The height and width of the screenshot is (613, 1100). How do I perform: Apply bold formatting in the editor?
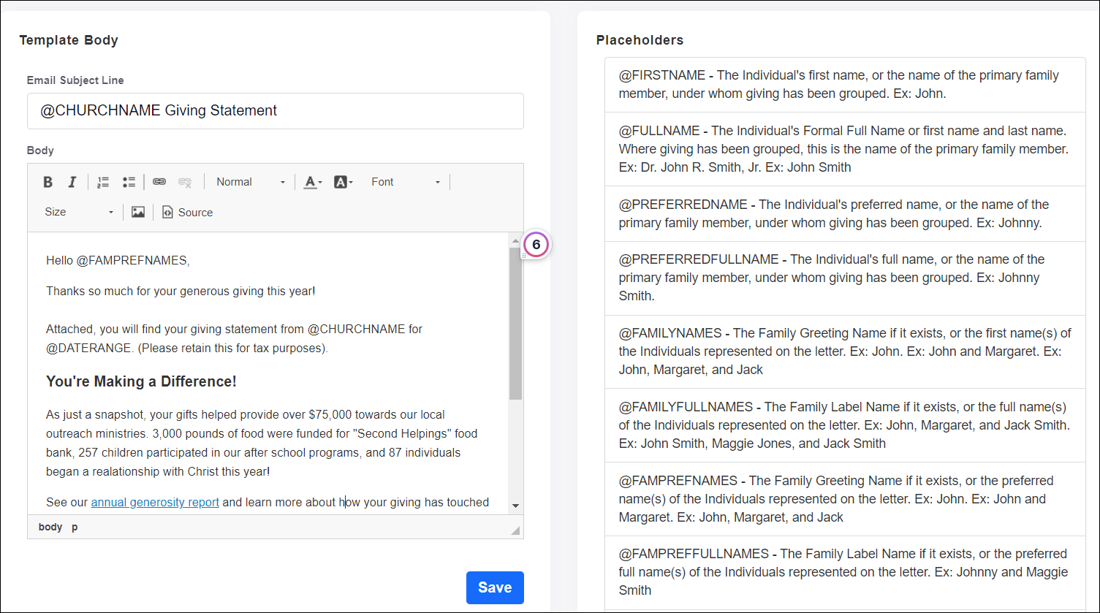click(48, 181)
